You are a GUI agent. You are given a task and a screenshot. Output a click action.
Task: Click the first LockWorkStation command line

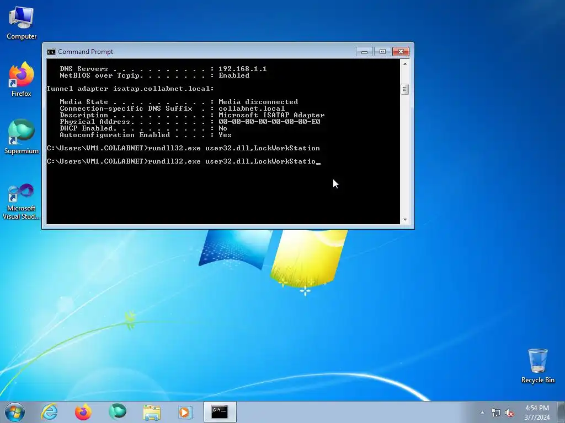coord(183,148)
